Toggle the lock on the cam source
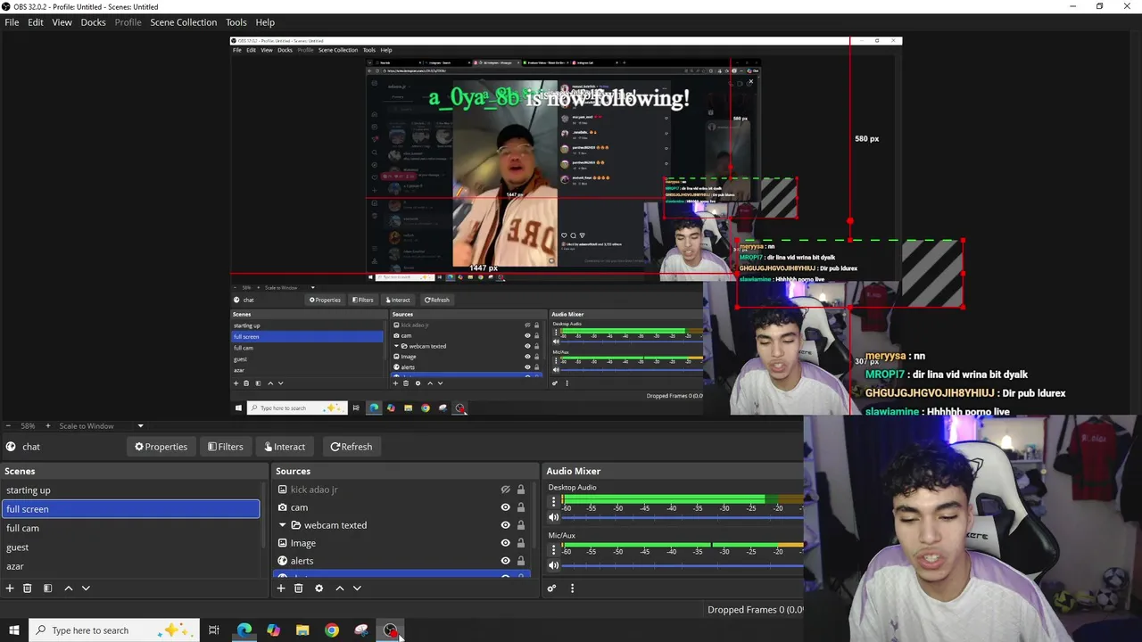Viewport: 1142px width, 642px height. pos(521,507)
